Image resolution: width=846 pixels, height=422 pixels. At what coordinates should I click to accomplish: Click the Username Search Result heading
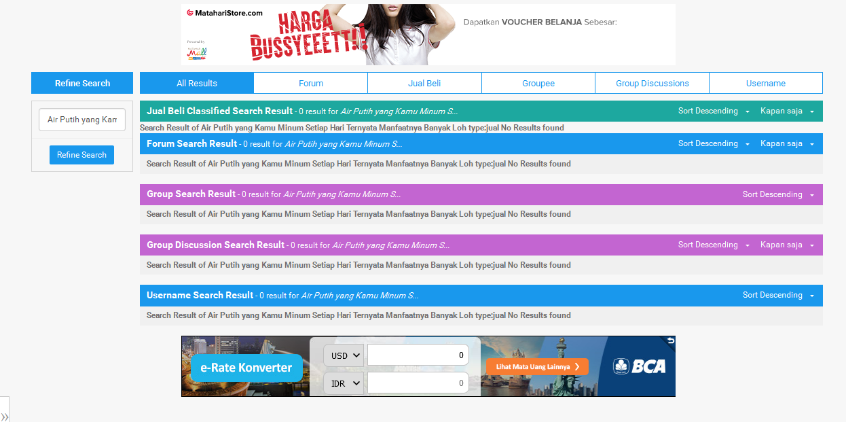200,295
